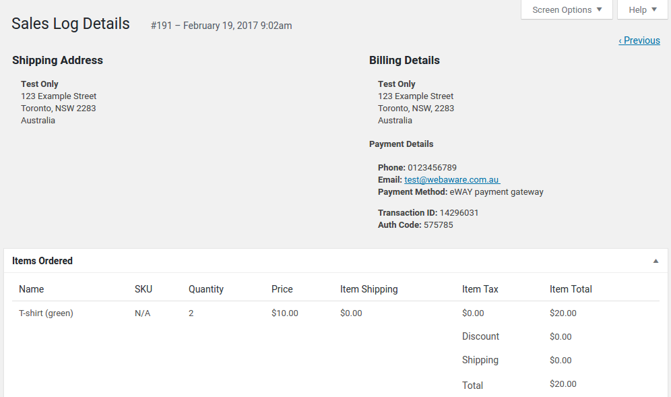Open the Screen Options dropdown
This screenshot has width=671, height=397.
pos(567,10)
